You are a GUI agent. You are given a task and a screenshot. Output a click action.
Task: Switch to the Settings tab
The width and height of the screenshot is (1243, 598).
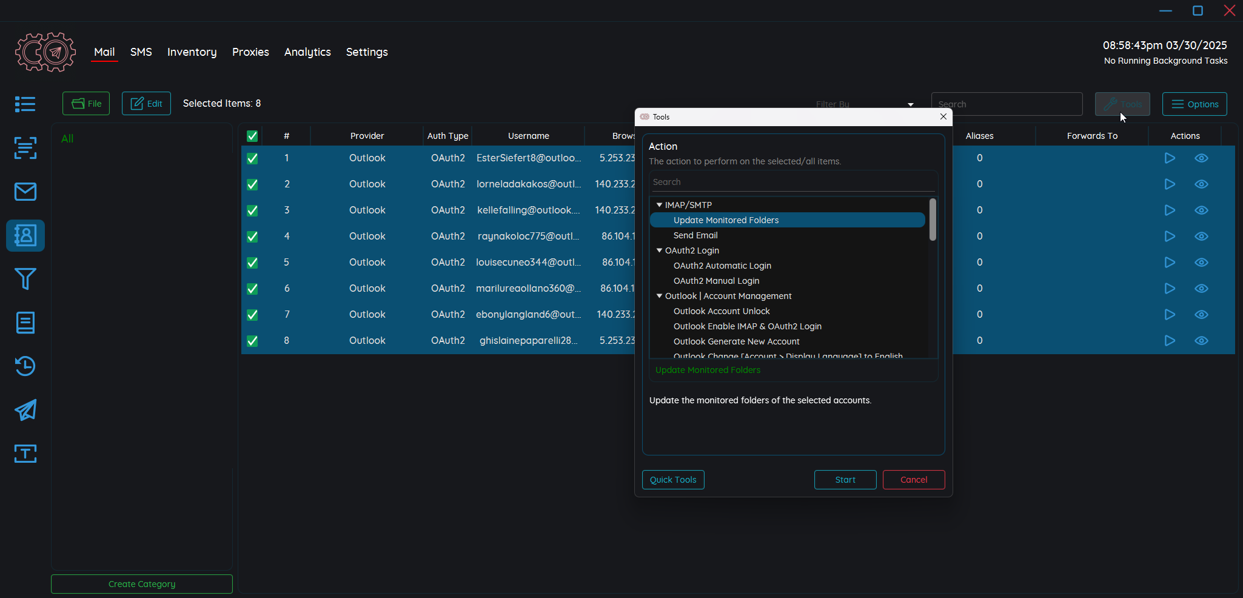pyautogui.click(x=367, y=52)
